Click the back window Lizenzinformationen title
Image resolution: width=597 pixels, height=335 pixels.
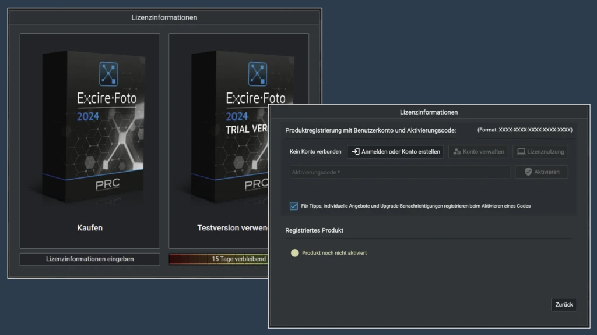(164, 17)
